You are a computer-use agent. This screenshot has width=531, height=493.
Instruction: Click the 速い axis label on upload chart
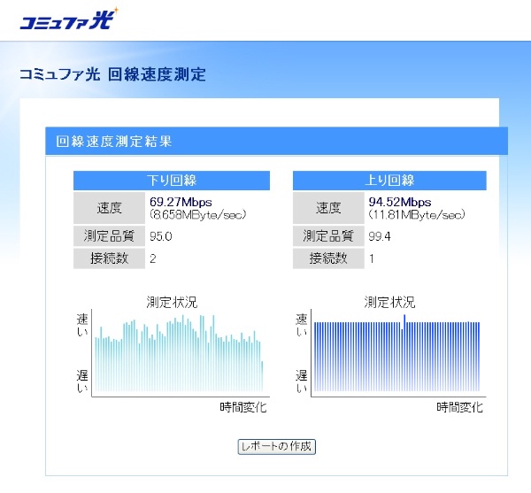tap(301, 325)
